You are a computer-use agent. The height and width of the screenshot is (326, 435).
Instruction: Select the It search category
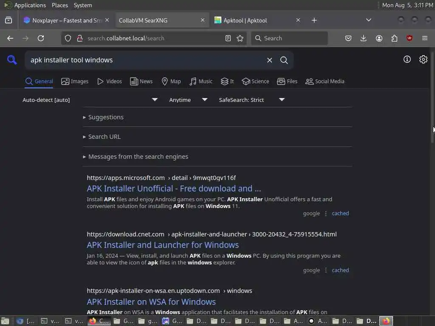coord(227,81)
